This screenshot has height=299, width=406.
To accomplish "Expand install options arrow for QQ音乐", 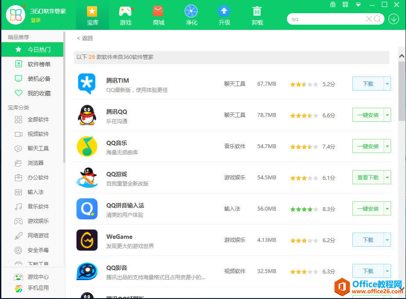I will (388, 146).
